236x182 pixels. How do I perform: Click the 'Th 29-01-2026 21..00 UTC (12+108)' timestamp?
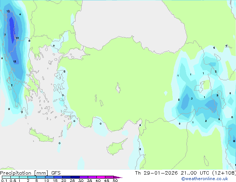185,173
